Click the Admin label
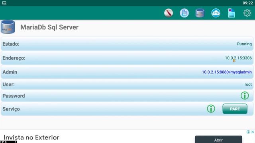Screen dimensions: 255x143 tap(10, 72)
